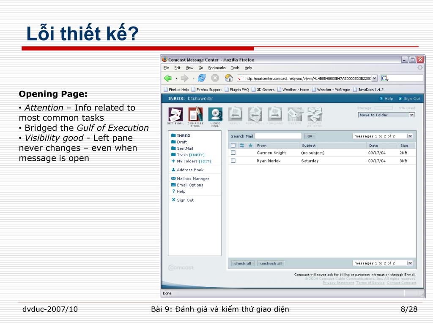Viewport: 433px width, 324px height.
Task: Open the Tools menu
Action: click(235, 68)
